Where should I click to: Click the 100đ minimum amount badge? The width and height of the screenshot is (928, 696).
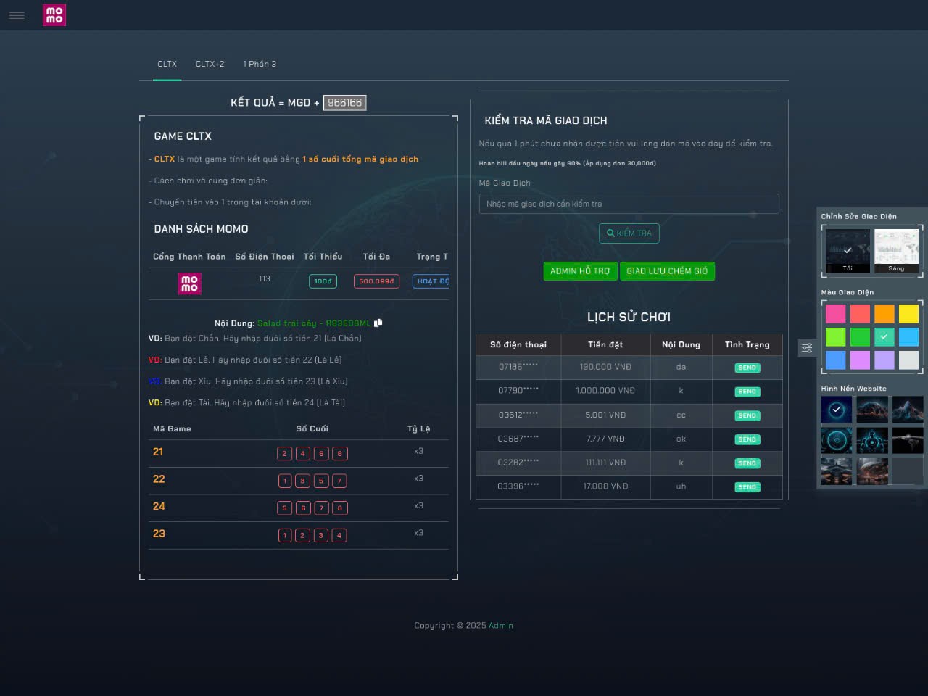(323, 281)
